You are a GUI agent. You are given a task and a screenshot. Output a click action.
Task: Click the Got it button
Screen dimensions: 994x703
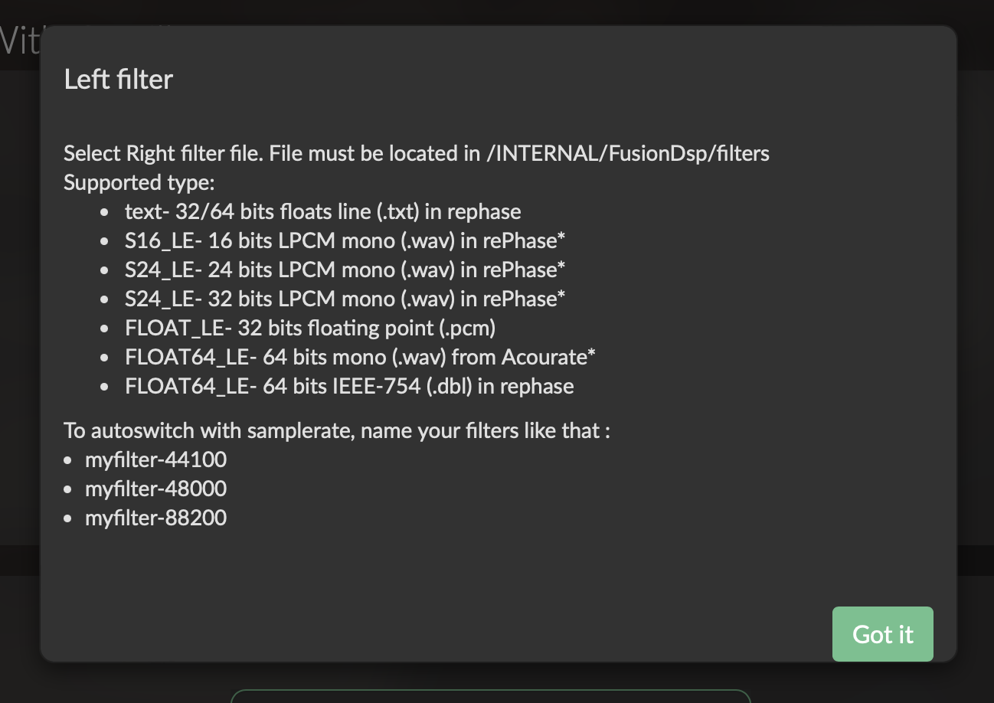coord(882,634)
